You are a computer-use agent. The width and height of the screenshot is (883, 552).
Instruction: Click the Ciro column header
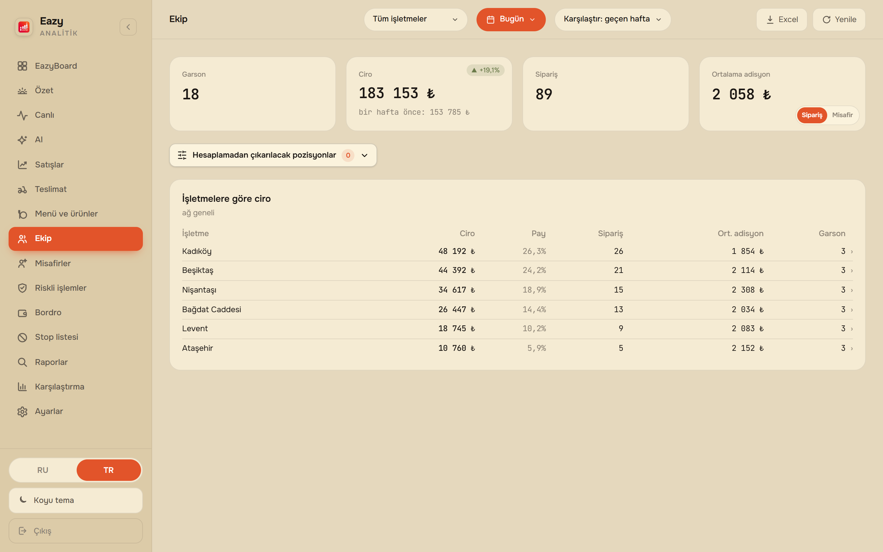pyautogui.click(x=467, y=234)
